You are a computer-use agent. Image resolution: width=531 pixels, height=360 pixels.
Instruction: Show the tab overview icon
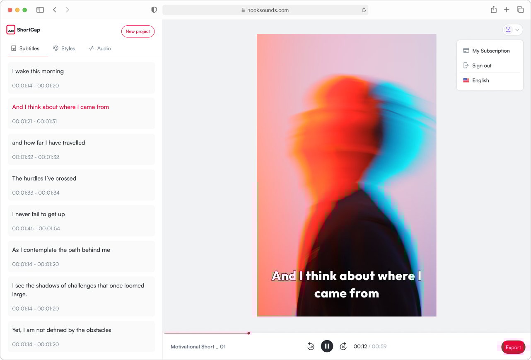(520, 10)
